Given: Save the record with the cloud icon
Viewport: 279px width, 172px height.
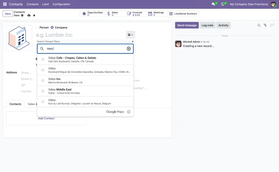Looking at the screenshot, I should pos(29,15).
